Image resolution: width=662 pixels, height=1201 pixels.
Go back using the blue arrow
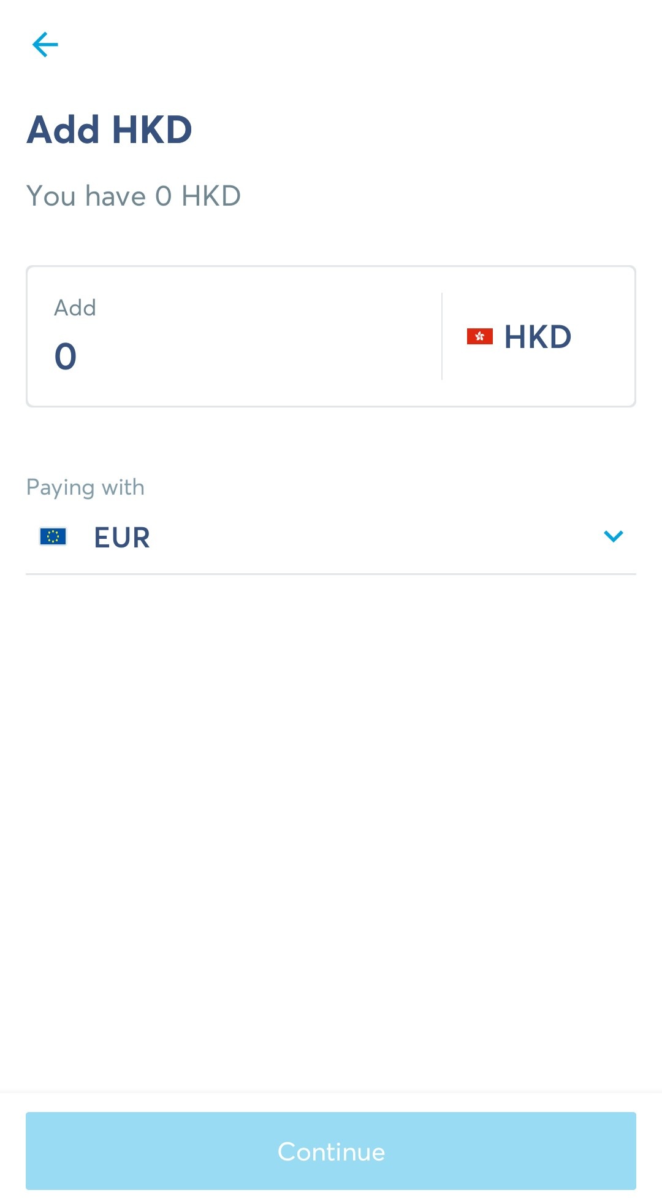45,45
